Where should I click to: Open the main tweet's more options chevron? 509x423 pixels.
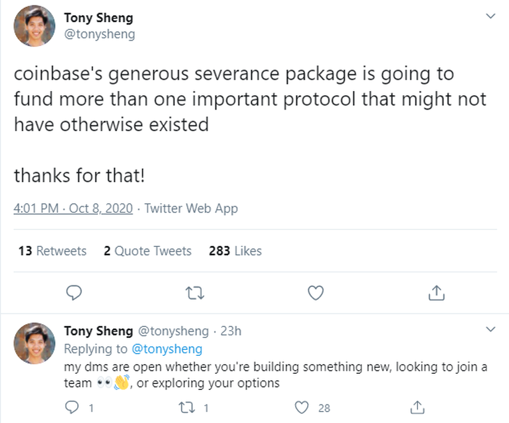pyautogui.click(x=490, y=16)
